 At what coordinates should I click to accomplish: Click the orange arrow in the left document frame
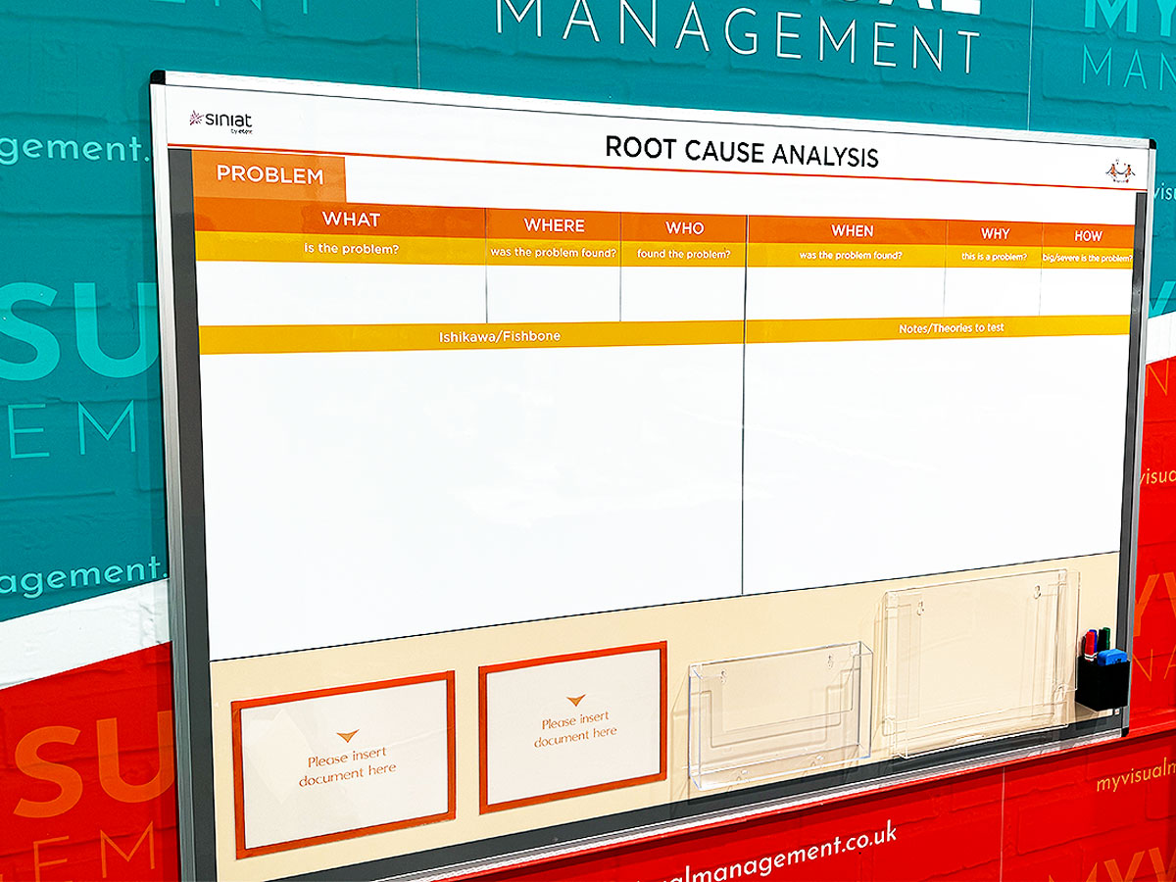click(347, 736)
